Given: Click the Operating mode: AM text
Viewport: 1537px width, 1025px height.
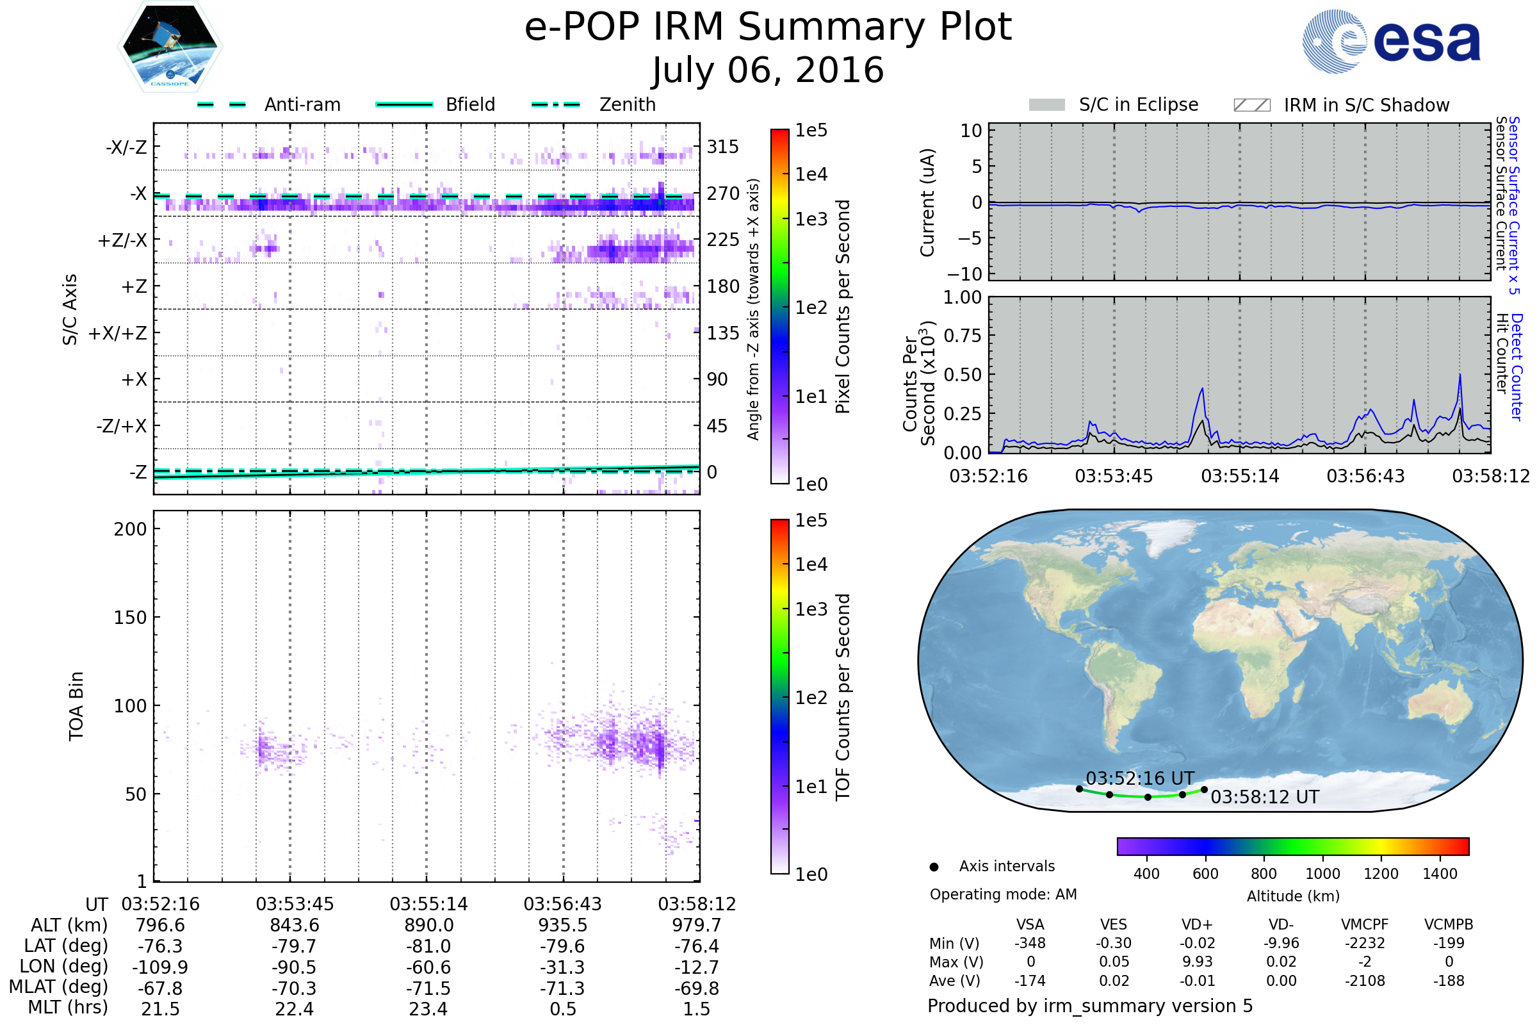Looking at the screenshot, I should coord(1003,894).
